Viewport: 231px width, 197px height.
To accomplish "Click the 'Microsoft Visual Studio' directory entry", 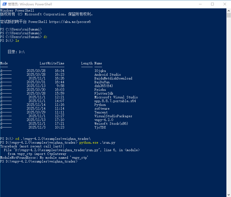I will coord(116,97).
